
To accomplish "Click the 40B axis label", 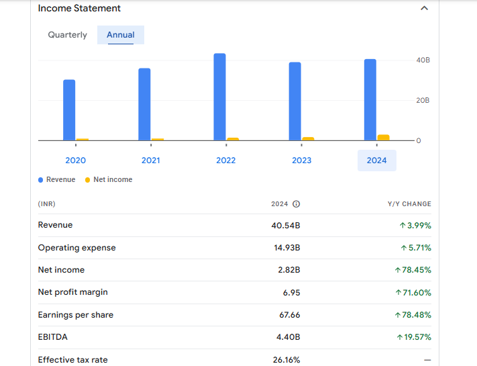I will (423, 60).
